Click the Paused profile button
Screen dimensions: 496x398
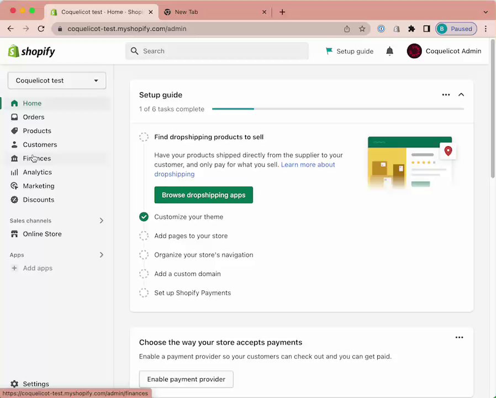456,29
